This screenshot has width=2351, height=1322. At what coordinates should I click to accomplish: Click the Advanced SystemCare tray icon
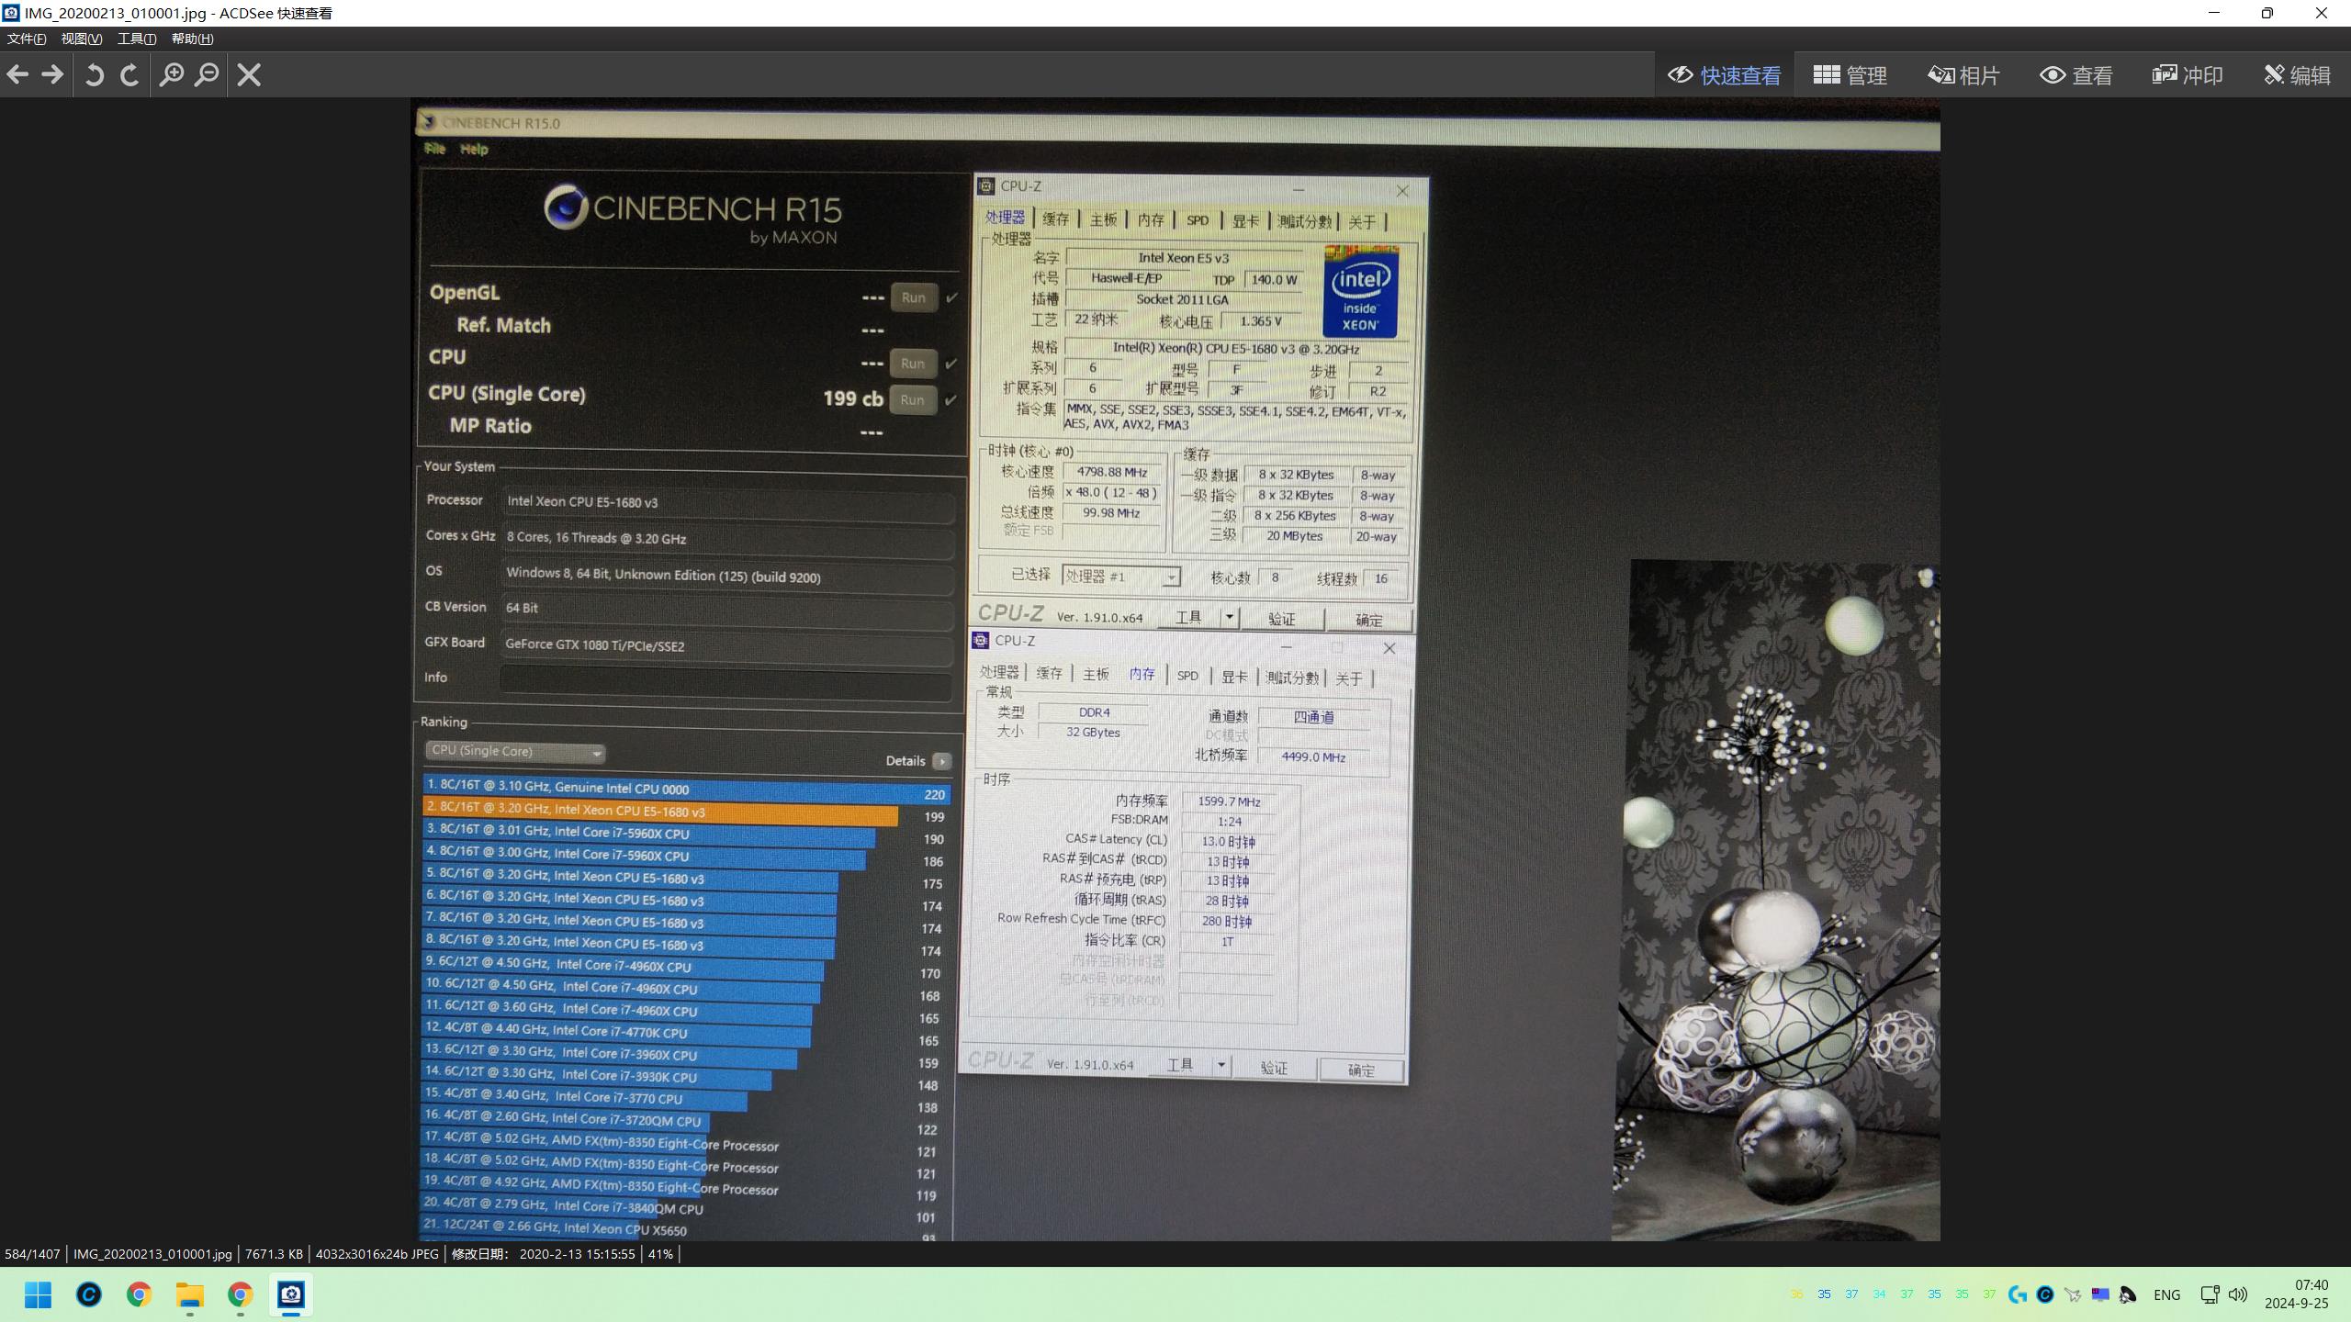[x=2045, y=1294]
